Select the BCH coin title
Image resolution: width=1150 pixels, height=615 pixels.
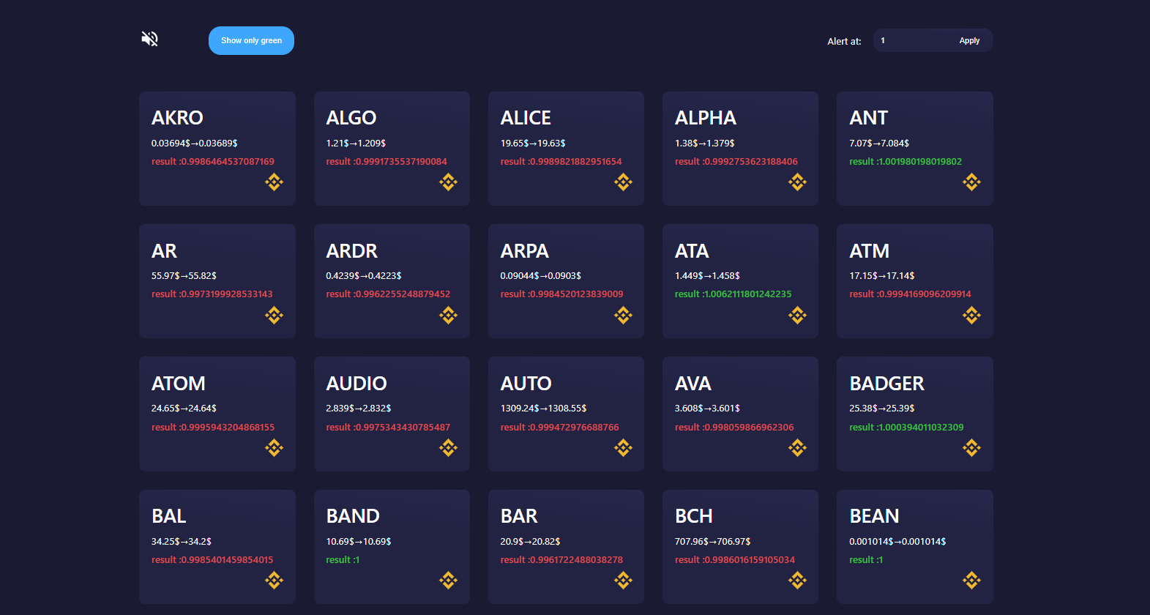tap(694, 516)
